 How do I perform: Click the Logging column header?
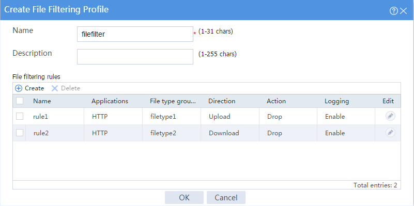[337, 101]
